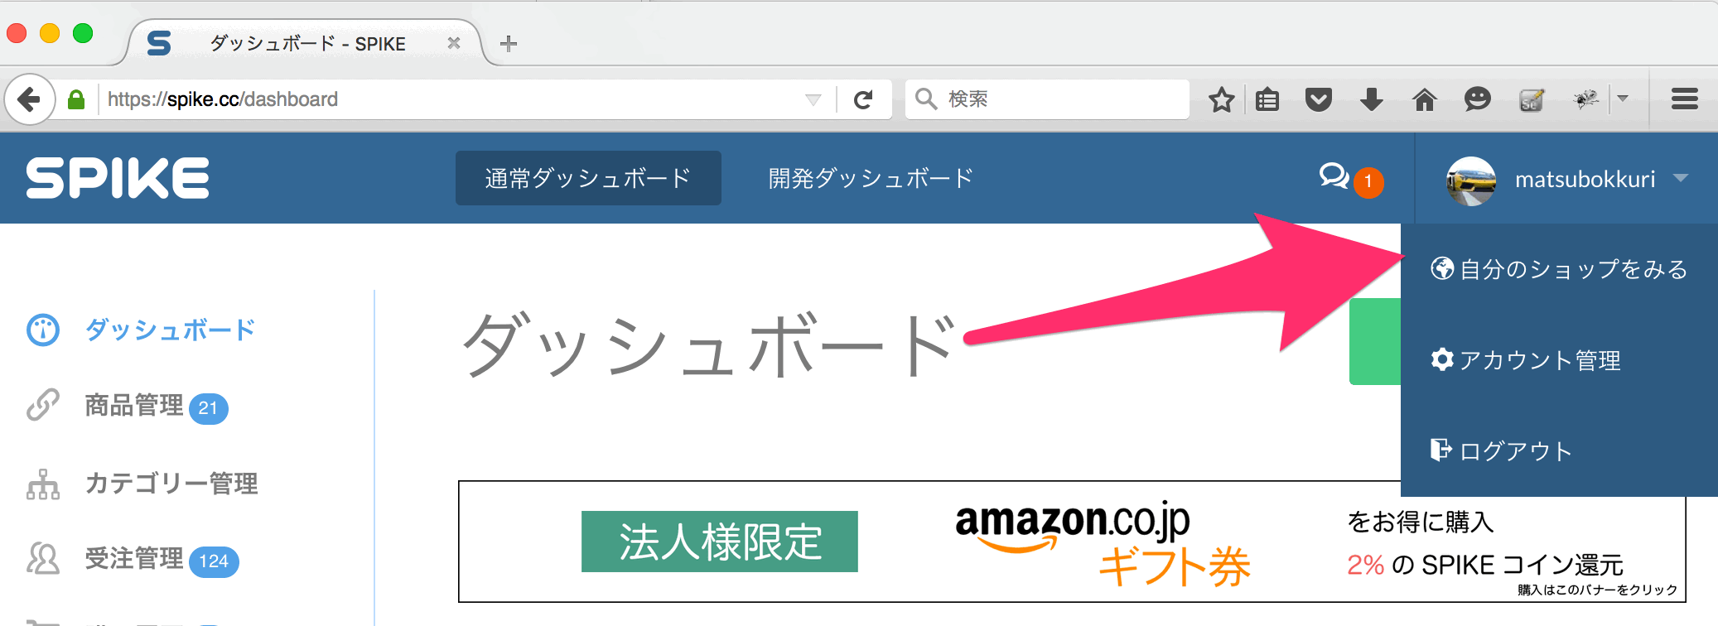Open 受注管理 in the sidebar
This screenshot has width=1718, height=626.
(x=133, y=560)
